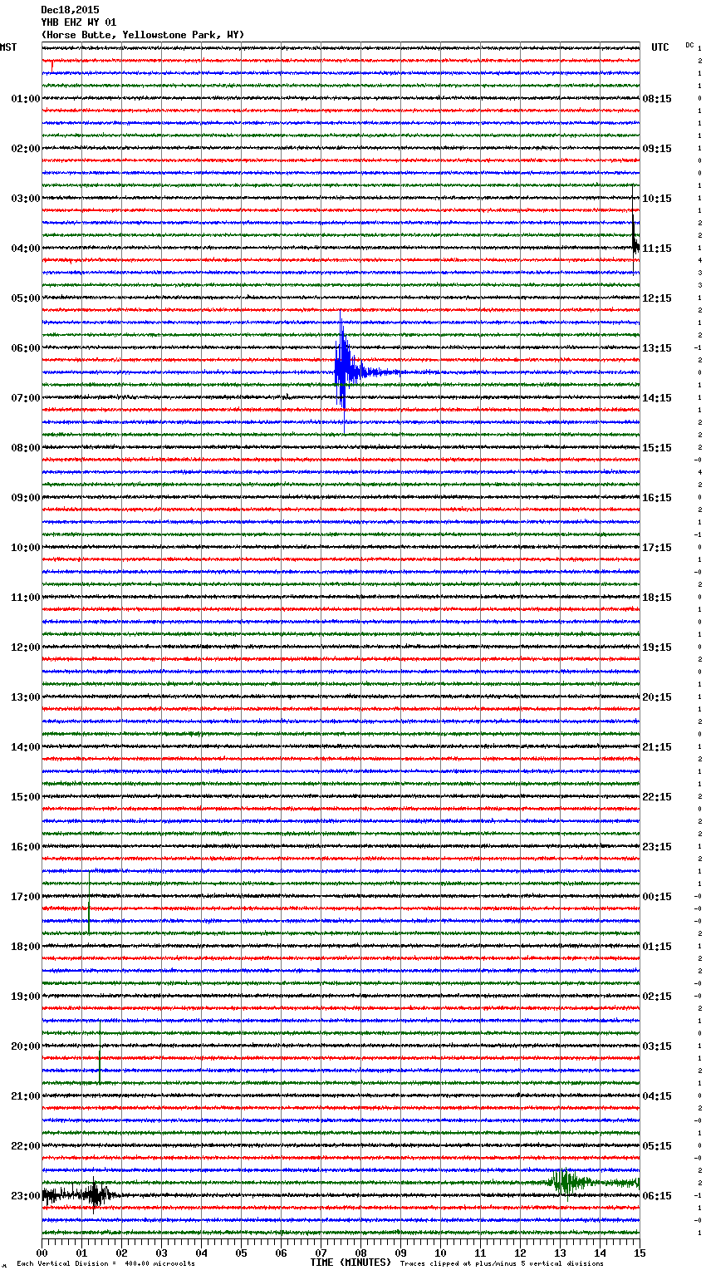The width and height of the screenshot is (706, 1275).
Task: Click the x-axis minute tick 06
Action: (x=281, y=1252)
